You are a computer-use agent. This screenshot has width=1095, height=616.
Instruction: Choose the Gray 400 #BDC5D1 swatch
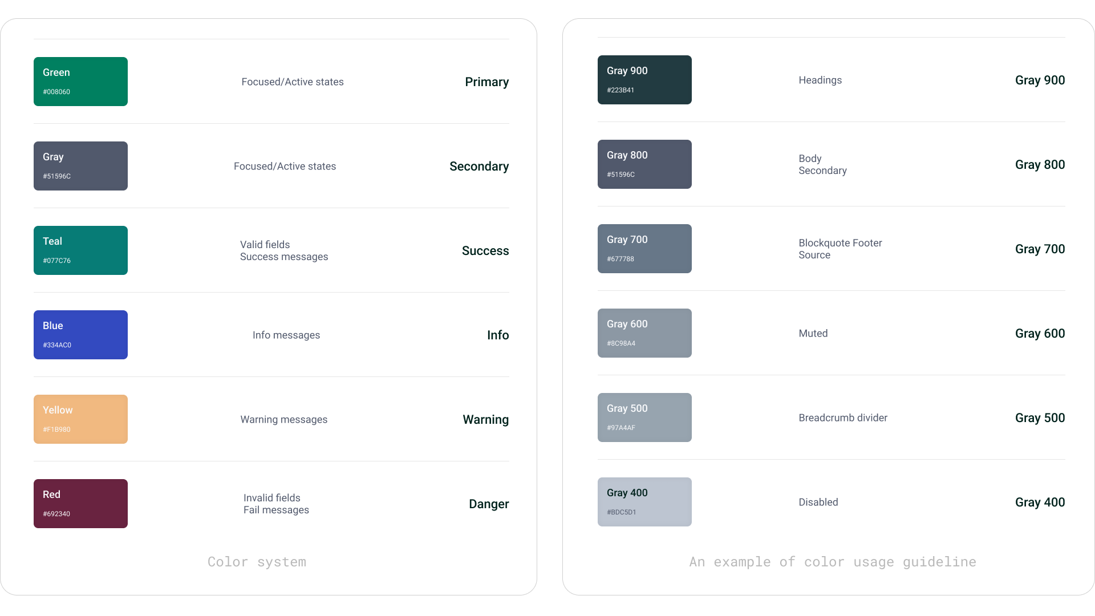point(644,502)
